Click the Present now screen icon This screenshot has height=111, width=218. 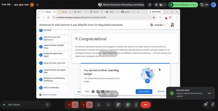[x=98, y=105]
